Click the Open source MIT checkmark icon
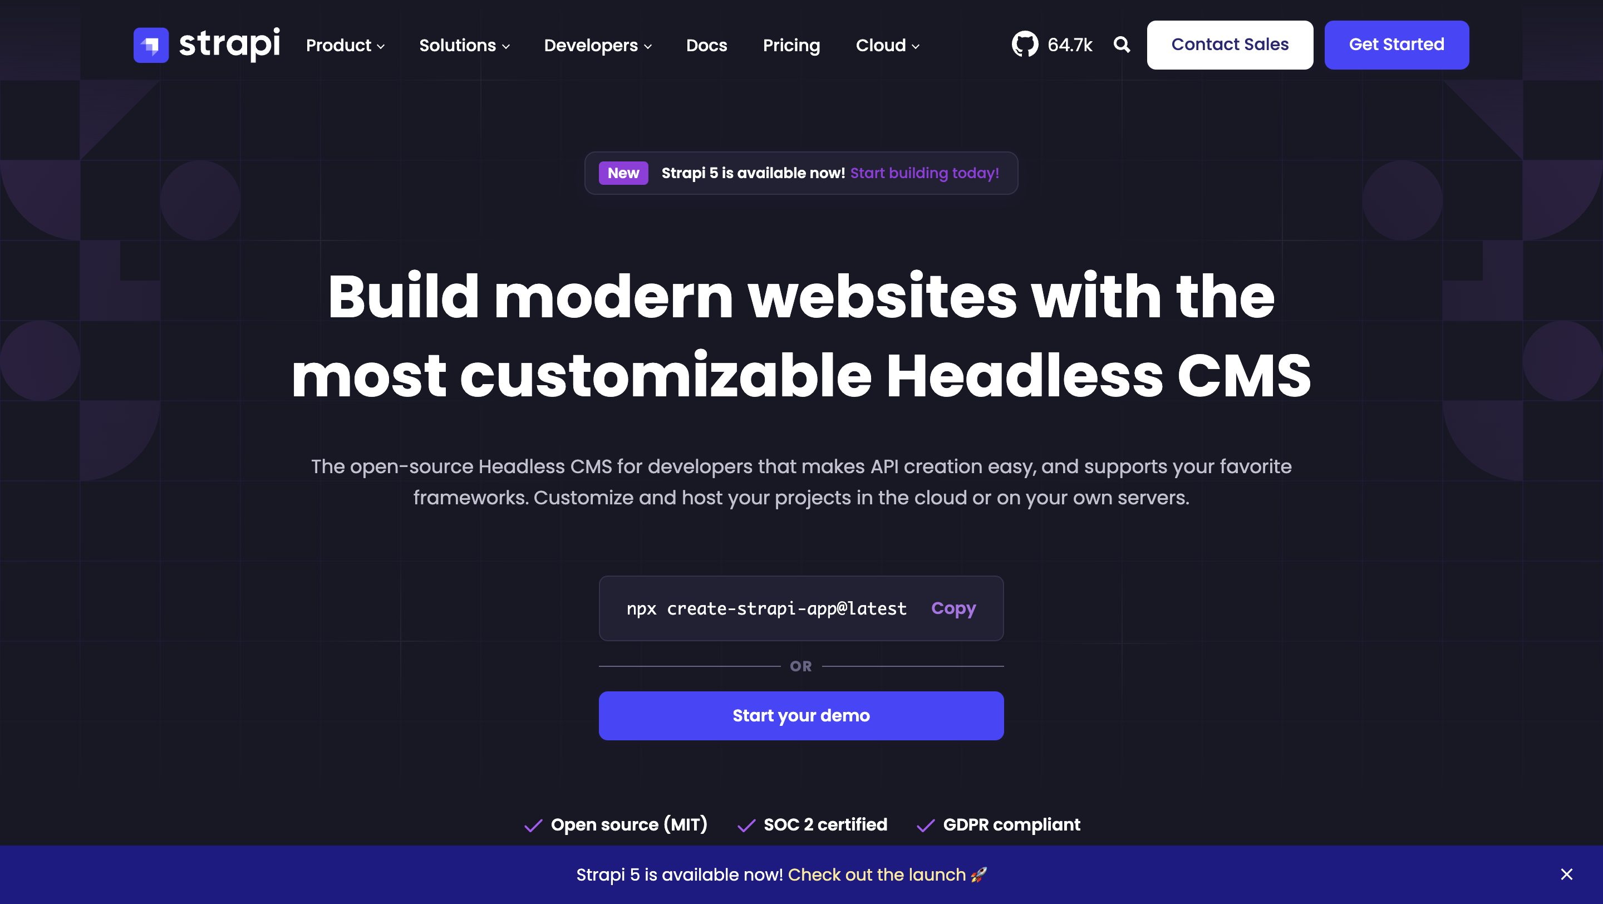Viewport: 1603px width, 904px height. tap(532, 825)
